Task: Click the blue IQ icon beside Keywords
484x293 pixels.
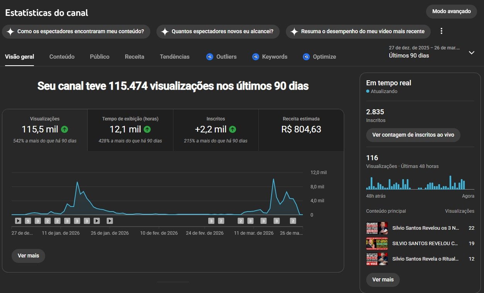Action: tap(255, 57)
